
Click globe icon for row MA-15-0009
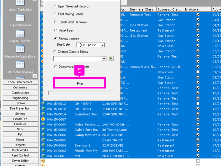click(x=43, y=124)
